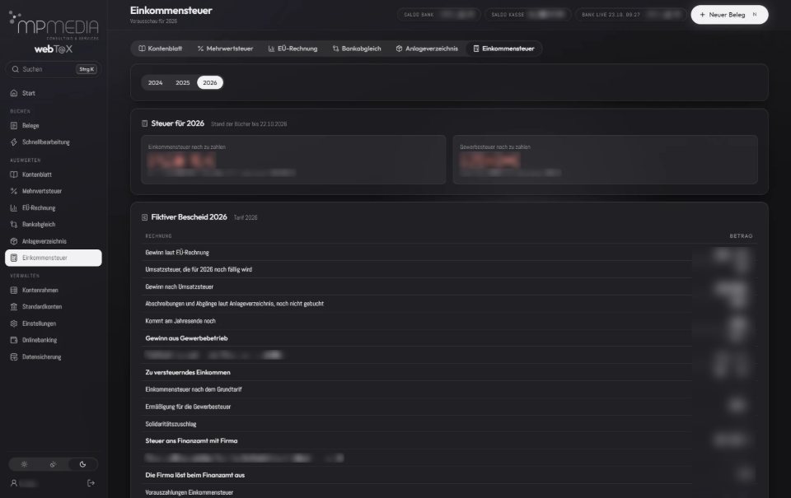Click the Saldo Kasse pill
The width and height of the screenshot is (791, 498).
(x=527, y=15)
